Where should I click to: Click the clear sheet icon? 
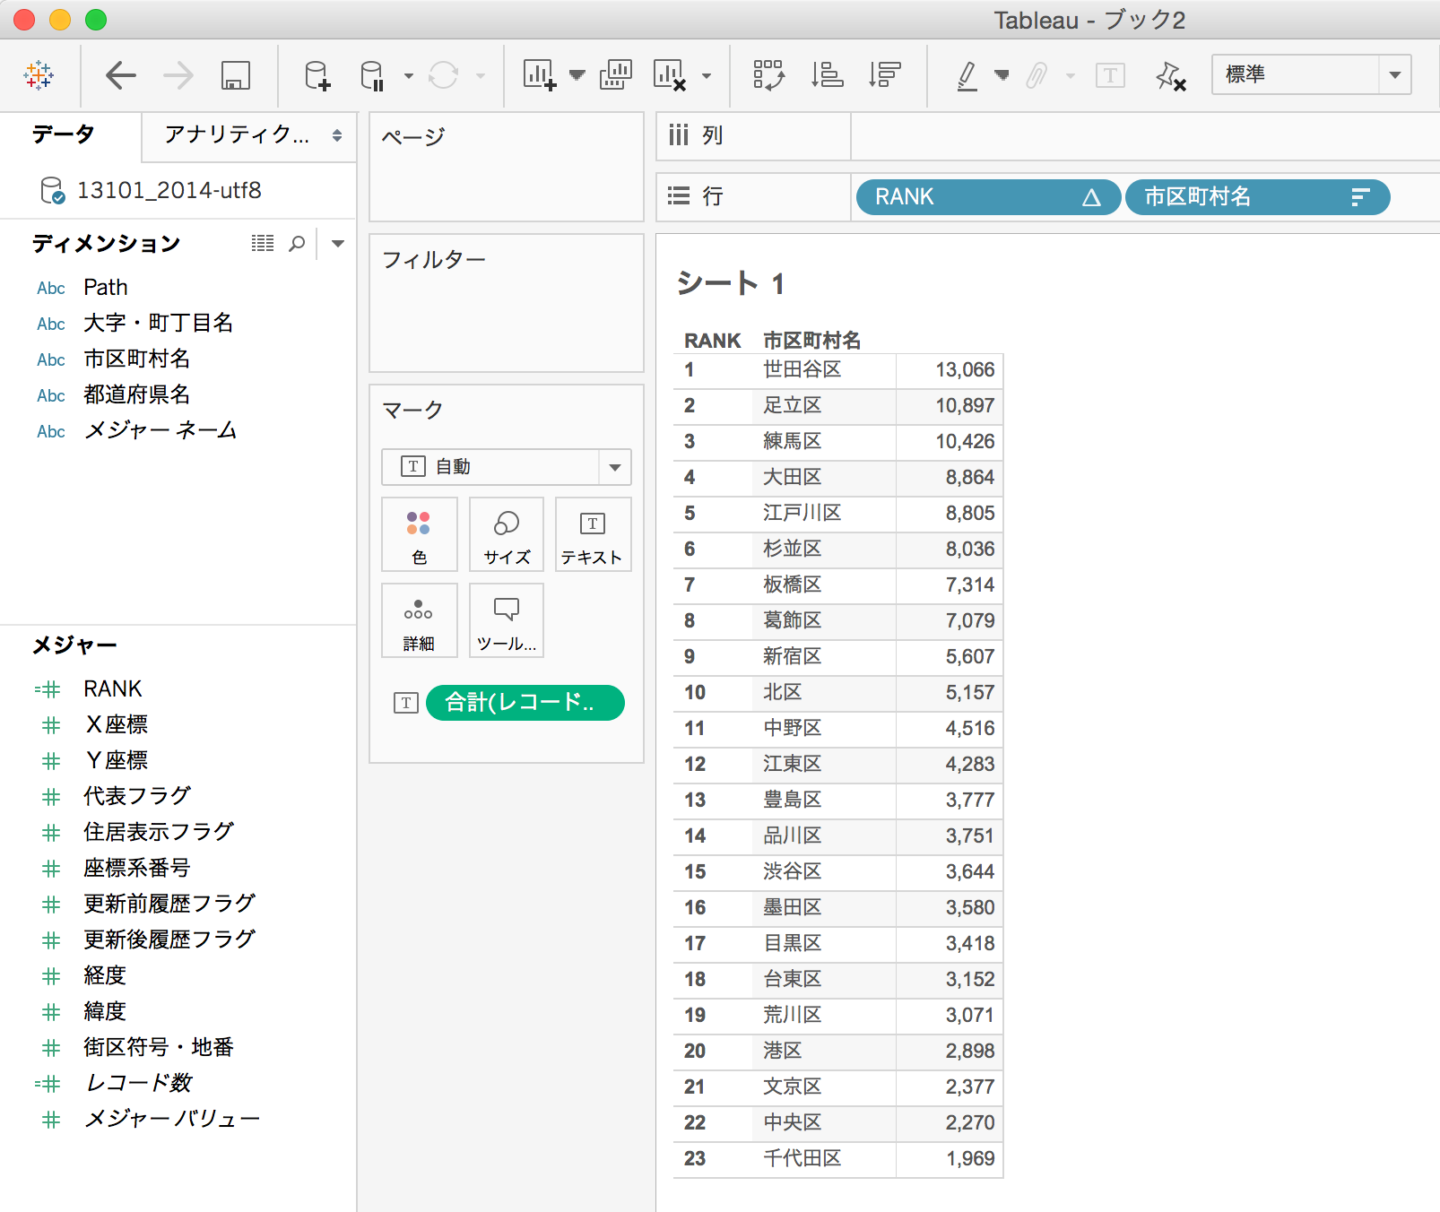tap(670, 75)
